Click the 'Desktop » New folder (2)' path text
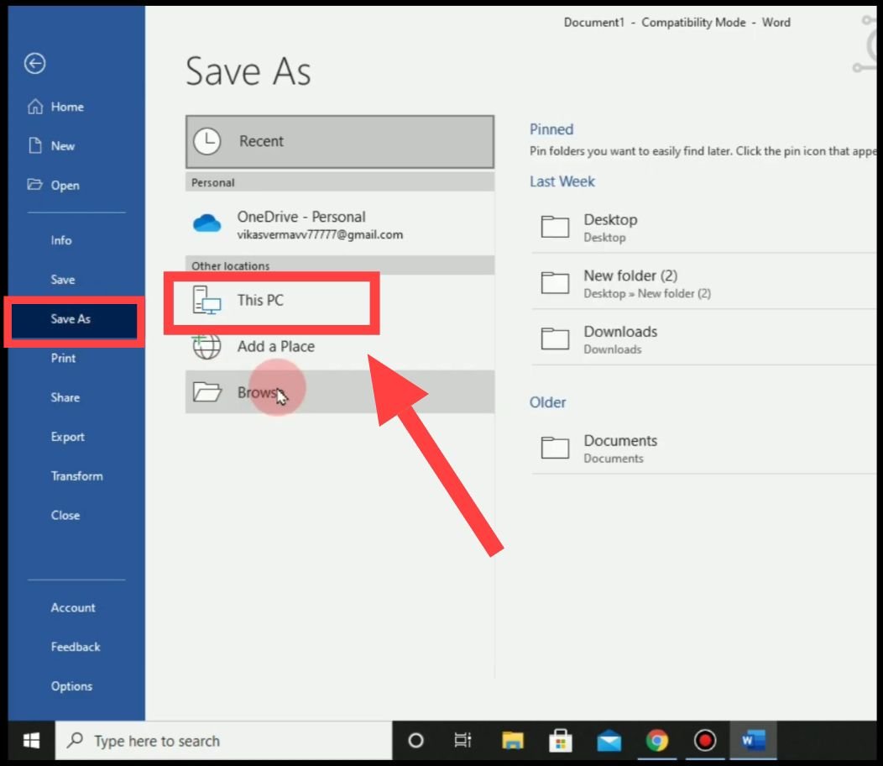The image size is (883, 766). 647,293
